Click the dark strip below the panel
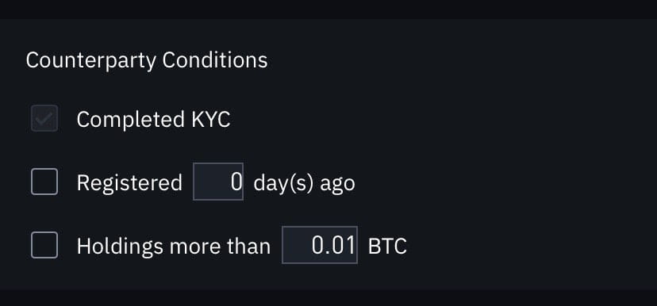This screenshot has height=306, width=657. tap(328, 297)
